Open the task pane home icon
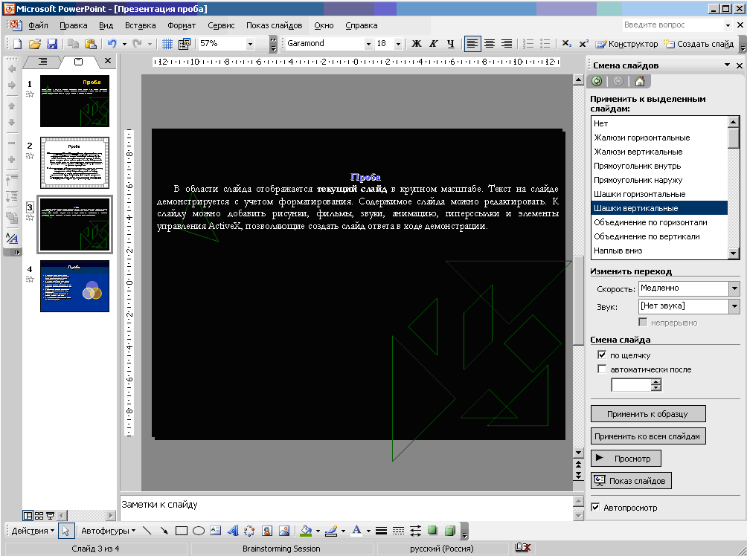The height and width of the screenshot is (556, 747). pyautogui.click(x=640, y=82)
